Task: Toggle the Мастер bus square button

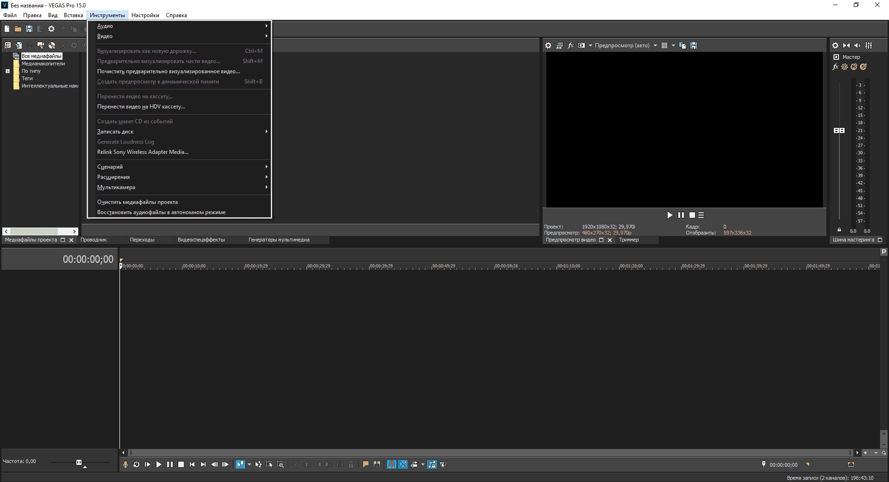Action: [836, 57]
